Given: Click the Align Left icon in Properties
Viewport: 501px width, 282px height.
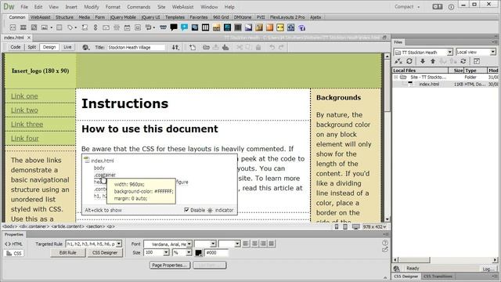Looking at the screenshot, I should (246, 244).
